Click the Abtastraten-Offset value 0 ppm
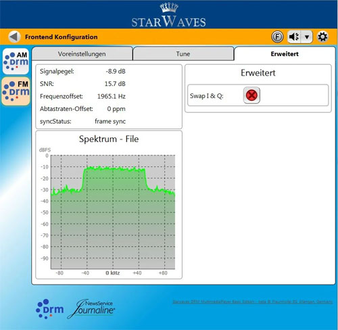This screenshot has height=330, width=338. click(116, 109)
